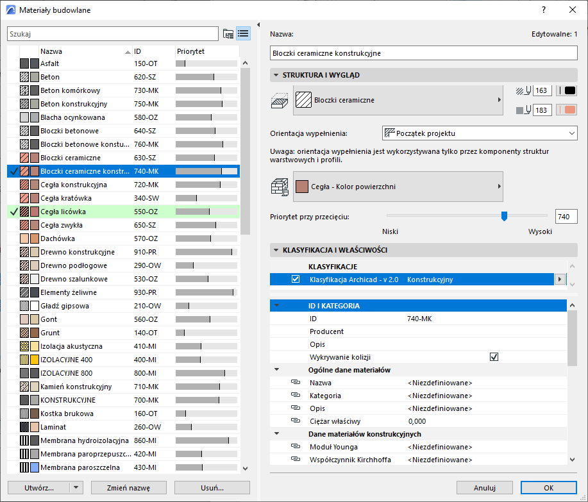The height and width of the screenshot is (502, 588).
Task: Click the properties list scrollbar down arrow
Action: tap(572, 459)
